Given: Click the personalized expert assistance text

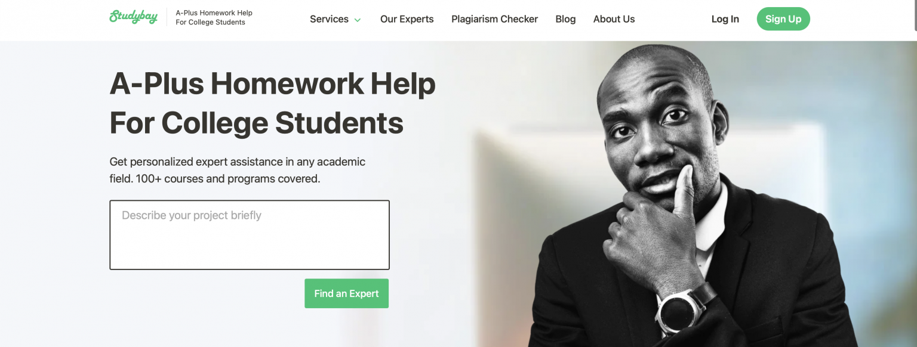Looking at the screenshot, I should click(238, 162).
